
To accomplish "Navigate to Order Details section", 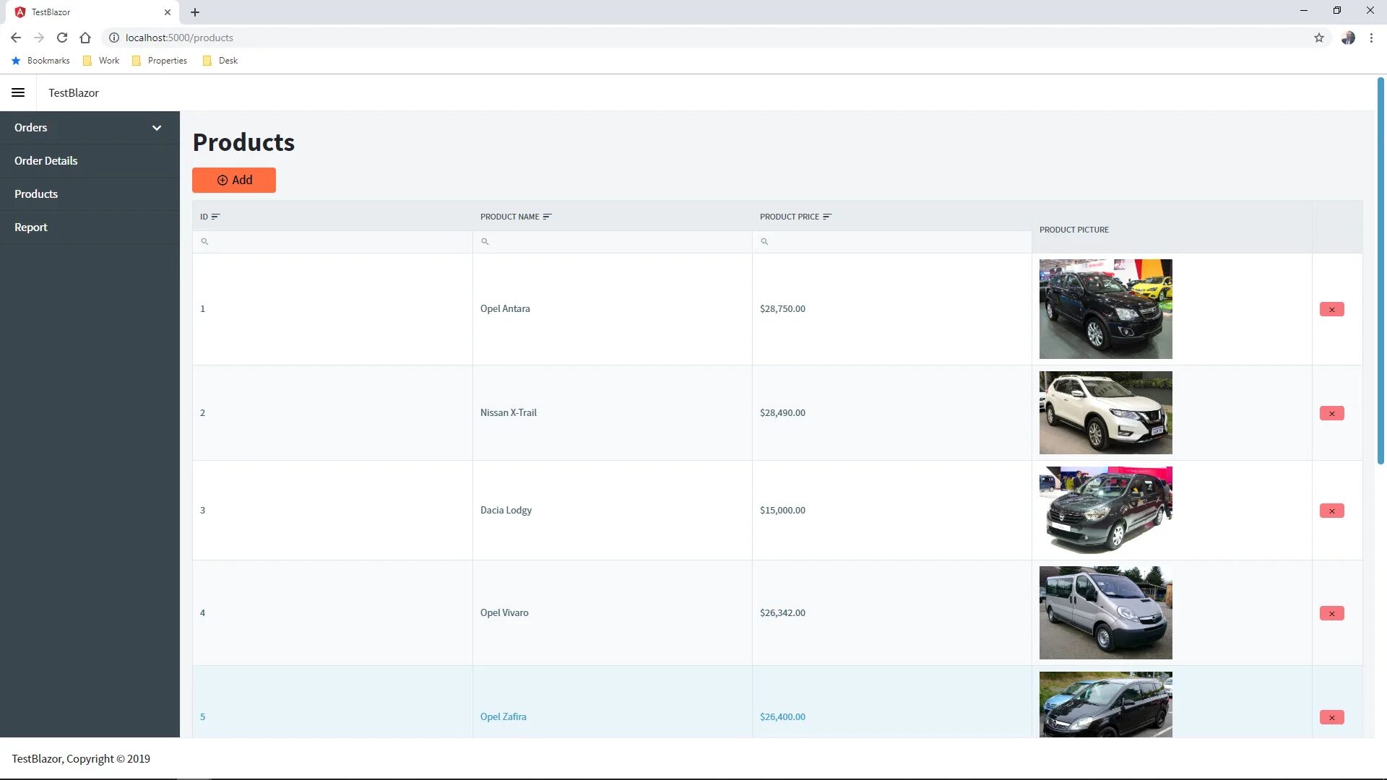I will [46, 160].
